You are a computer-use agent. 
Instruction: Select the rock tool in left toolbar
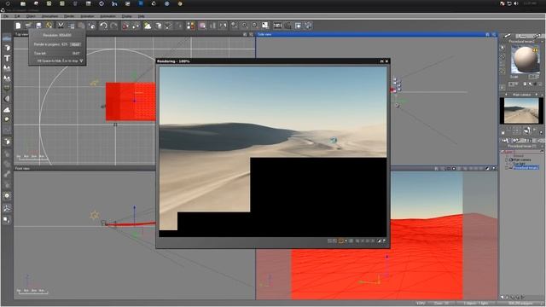[7, 119]
